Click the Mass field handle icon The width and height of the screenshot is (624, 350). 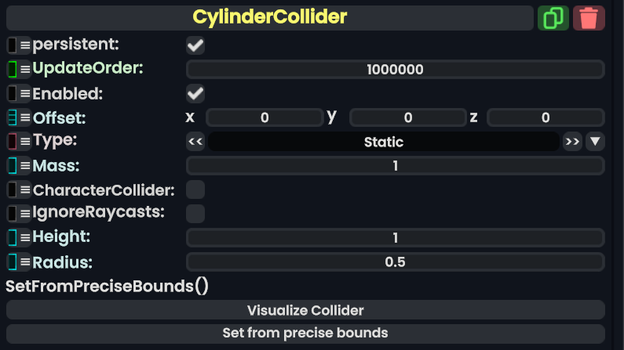(12, 166)
